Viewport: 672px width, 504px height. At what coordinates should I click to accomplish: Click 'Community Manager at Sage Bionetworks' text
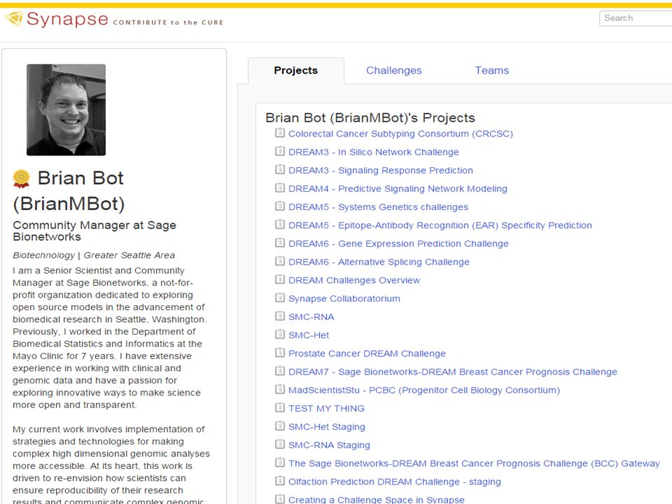click(x=94, y=231)
